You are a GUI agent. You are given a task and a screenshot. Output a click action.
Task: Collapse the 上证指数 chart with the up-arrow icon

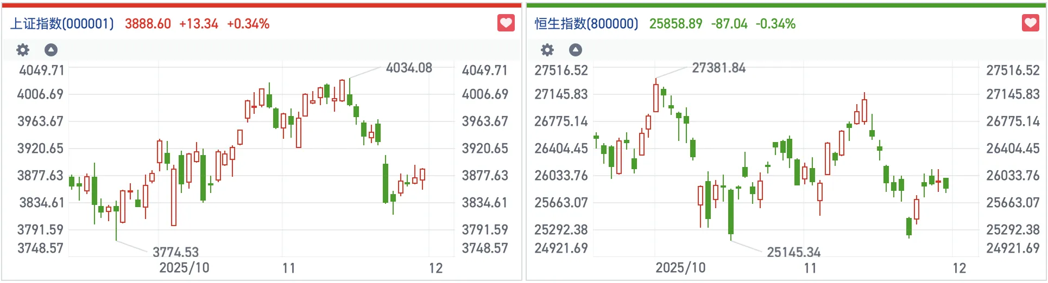pyautogui.click(x=51, y=50)
